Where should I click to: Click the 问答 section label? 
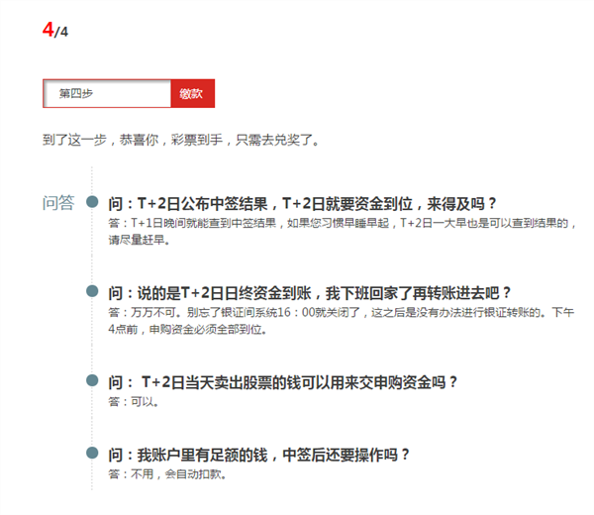tap(58, 203)
